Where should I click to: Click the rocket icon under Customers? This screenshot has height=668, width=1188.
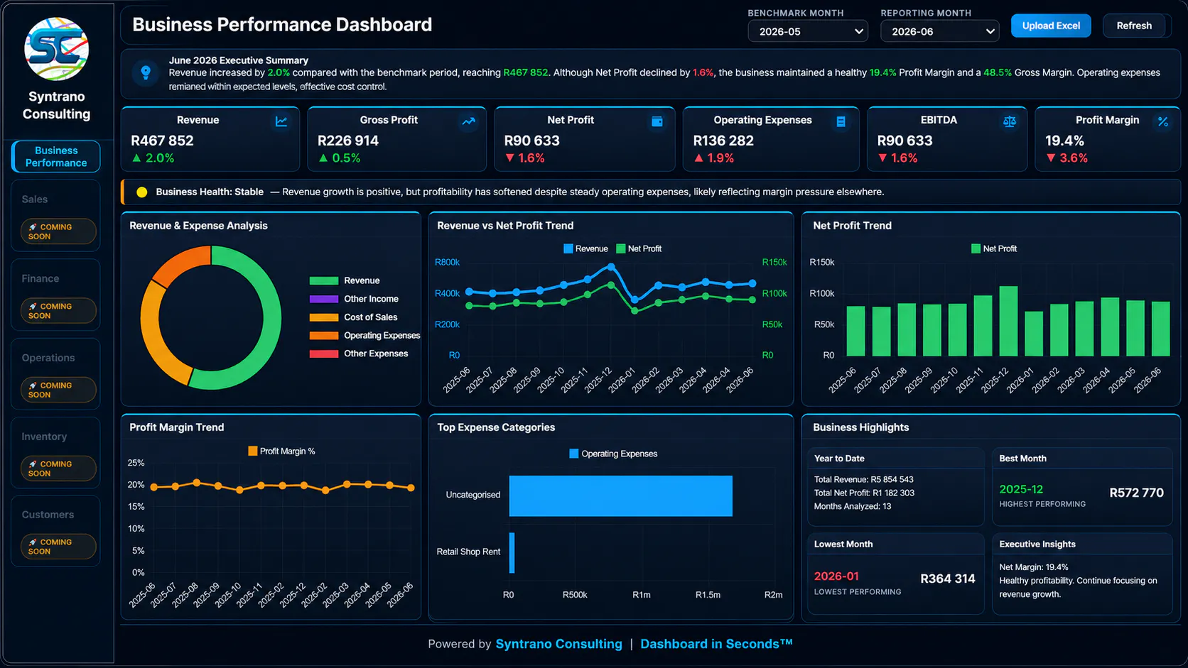click(x=33, y=542)
